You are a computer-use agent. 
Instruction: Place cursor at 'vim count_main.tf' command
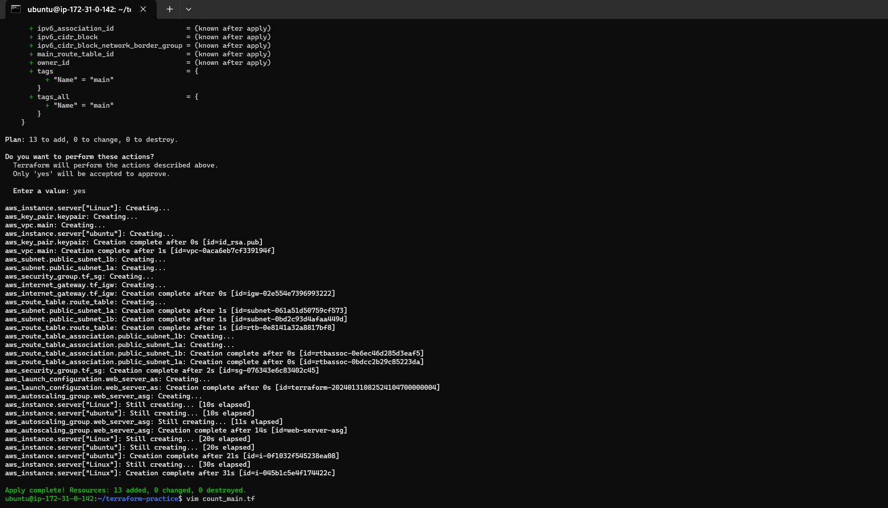[221, 498]
